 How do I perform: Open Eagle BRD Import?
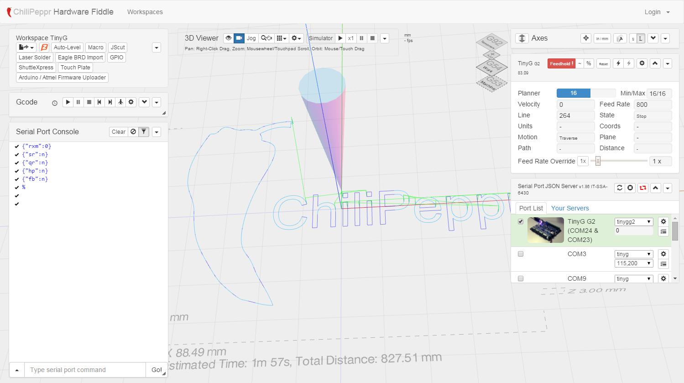[x=80, y=58]
